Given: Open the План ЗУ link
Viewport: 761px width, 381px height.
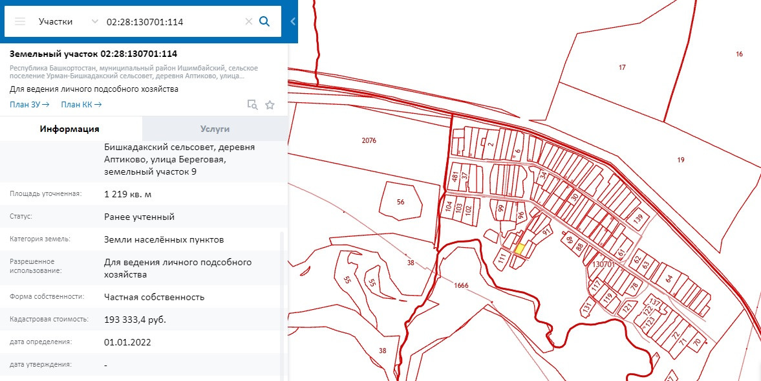Looking at the screenshot, I should tap(30, 104).
